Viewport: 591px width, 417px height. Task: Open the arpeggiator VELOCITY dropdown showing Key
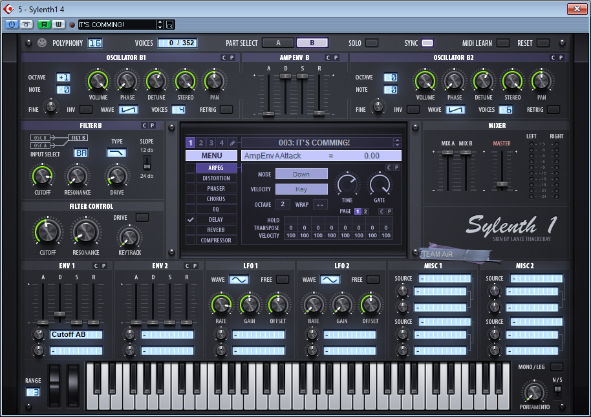click(x=301, y=189)
